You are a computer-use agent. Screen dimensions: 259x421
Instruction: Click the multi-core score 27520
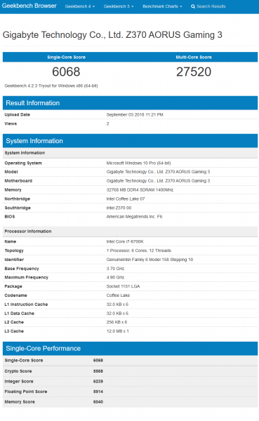click(194, 72)
